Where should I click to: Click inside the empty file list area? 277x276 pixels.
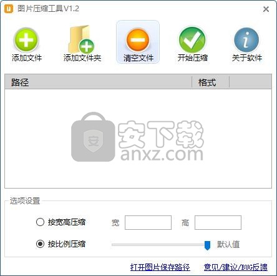[138, 139]
